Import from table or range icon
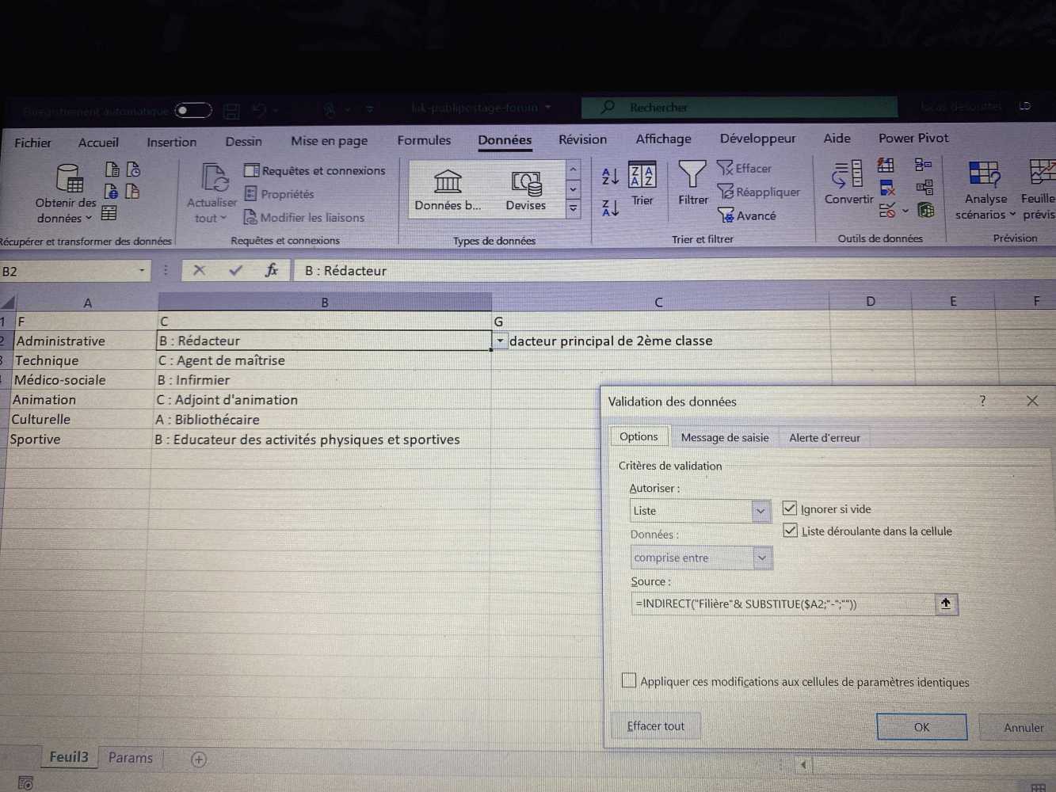The width and height of the screenshot is (1056, 792). point(109,213)
